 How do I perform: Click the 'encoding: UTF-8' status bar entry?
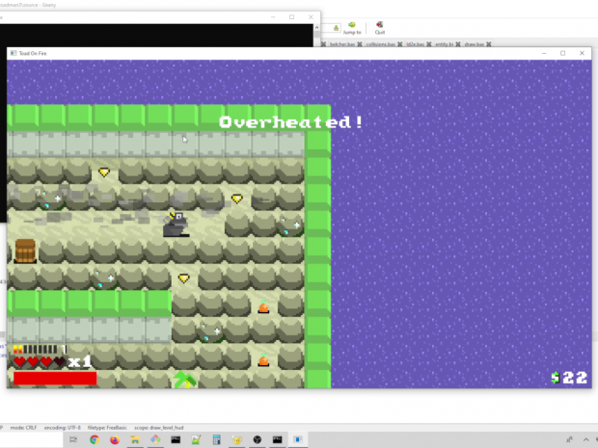pos(62,428)
